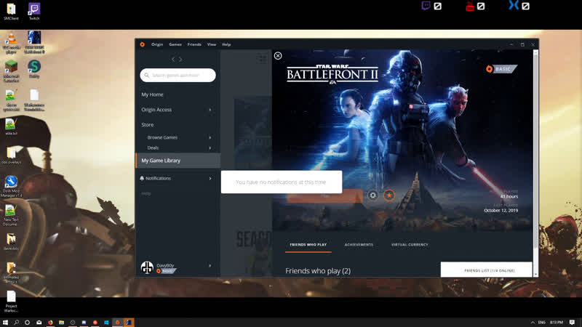Viewport: 582px width, 327px height.
Task: Open the Twitch desktop shortcut
Action: (34, 11)
